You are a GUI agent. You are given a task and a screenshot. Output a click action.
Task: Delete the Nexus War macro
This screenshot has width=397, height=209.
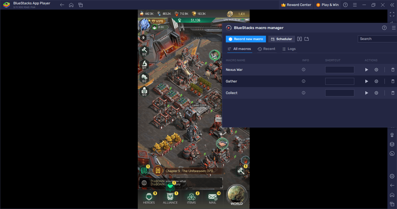coord(393,70)
